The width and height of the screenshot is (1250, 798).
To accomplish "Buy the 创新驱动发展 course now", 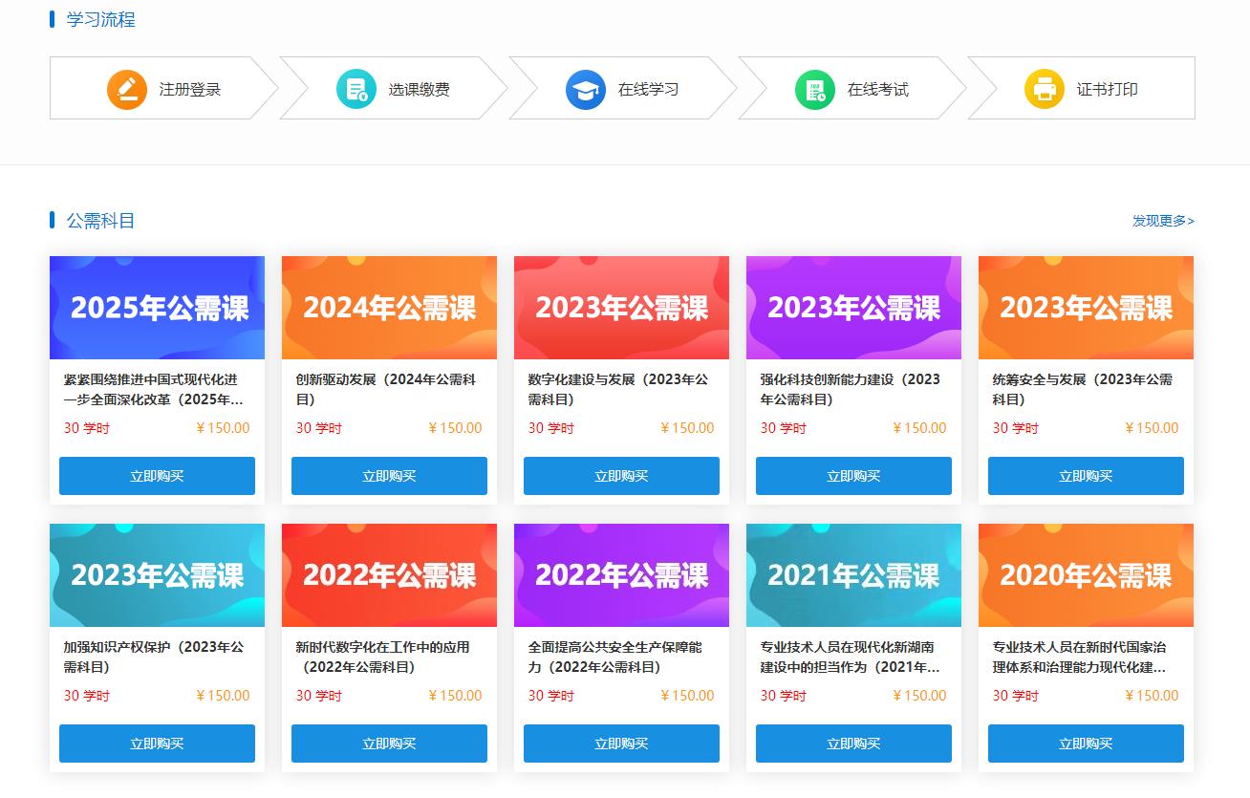I will click(x=389, y=476).
